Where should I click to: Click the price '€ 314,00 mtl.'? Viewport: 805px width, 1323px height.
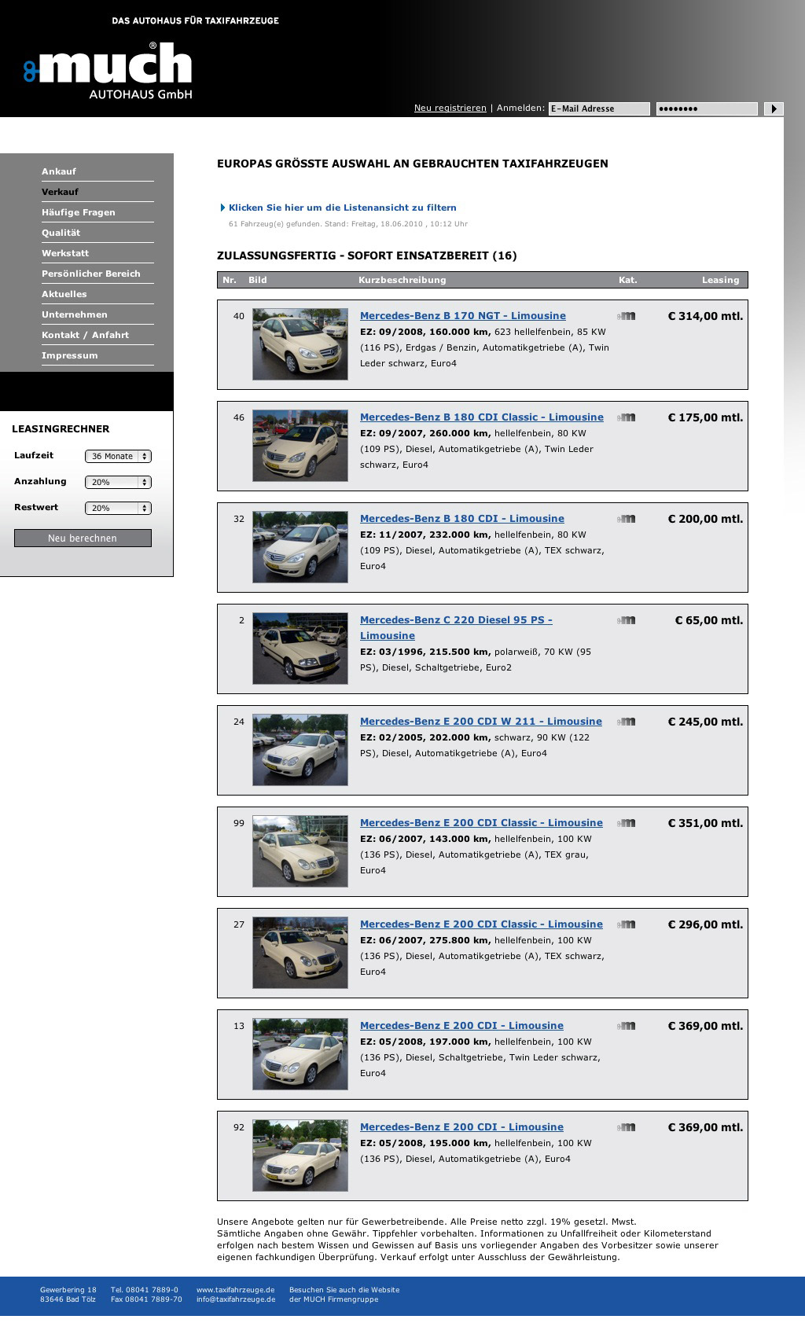(x=705, y=316)
